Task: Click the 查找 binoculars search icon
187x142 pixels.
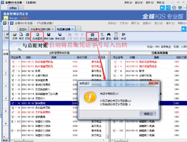Action: 108,36
